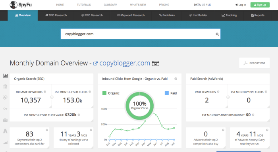The width and height of the screenshot is (278, 152).
Task: Switch data to US
Action: coord(203,5)
